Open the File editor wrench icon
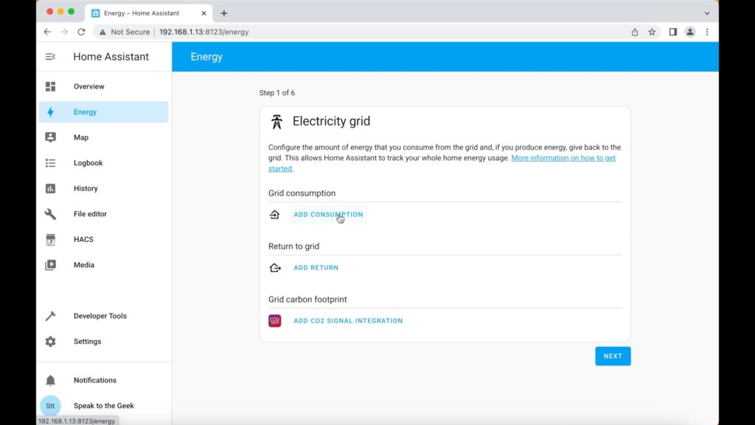 pos(51,214)
